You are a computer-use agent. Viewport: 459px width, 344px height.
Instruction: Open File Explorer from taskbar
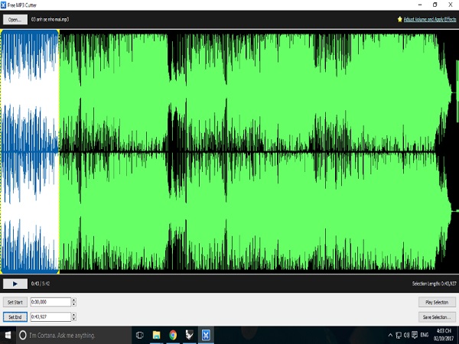[157, 336]
